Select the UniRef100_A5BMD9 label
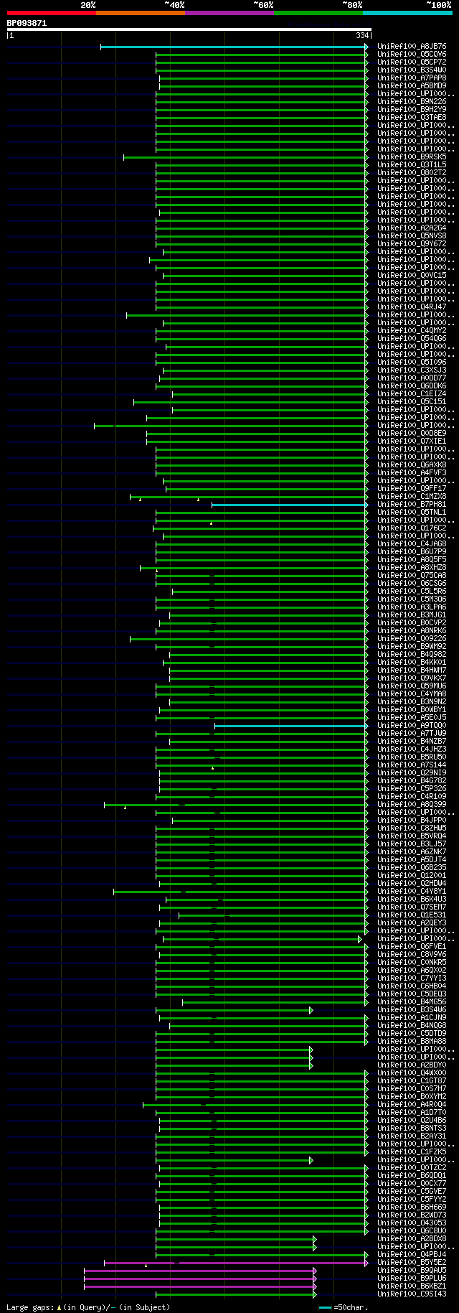This screenshot has height=1313, width=459. [x=412, y=86]
